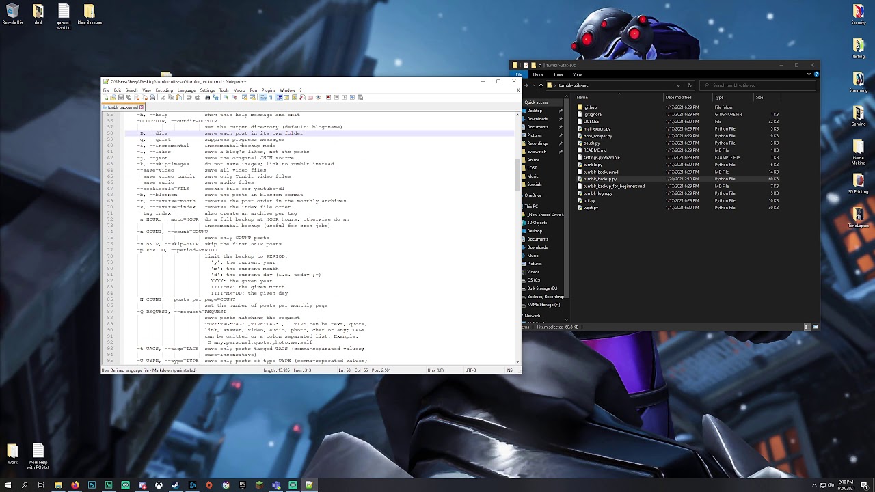The width and height of the screenshot is (875, 492).
Task: Click the Playback macro icon
Action: pos(344,97)
